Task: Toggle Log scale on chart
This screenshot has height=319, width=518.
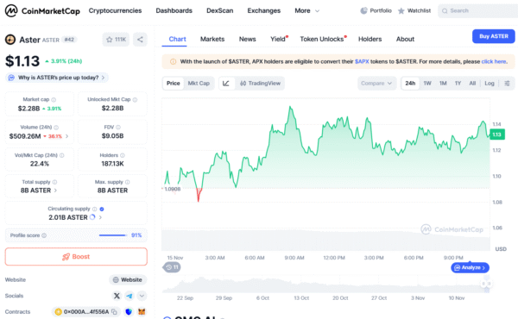Action: (490, 84)
